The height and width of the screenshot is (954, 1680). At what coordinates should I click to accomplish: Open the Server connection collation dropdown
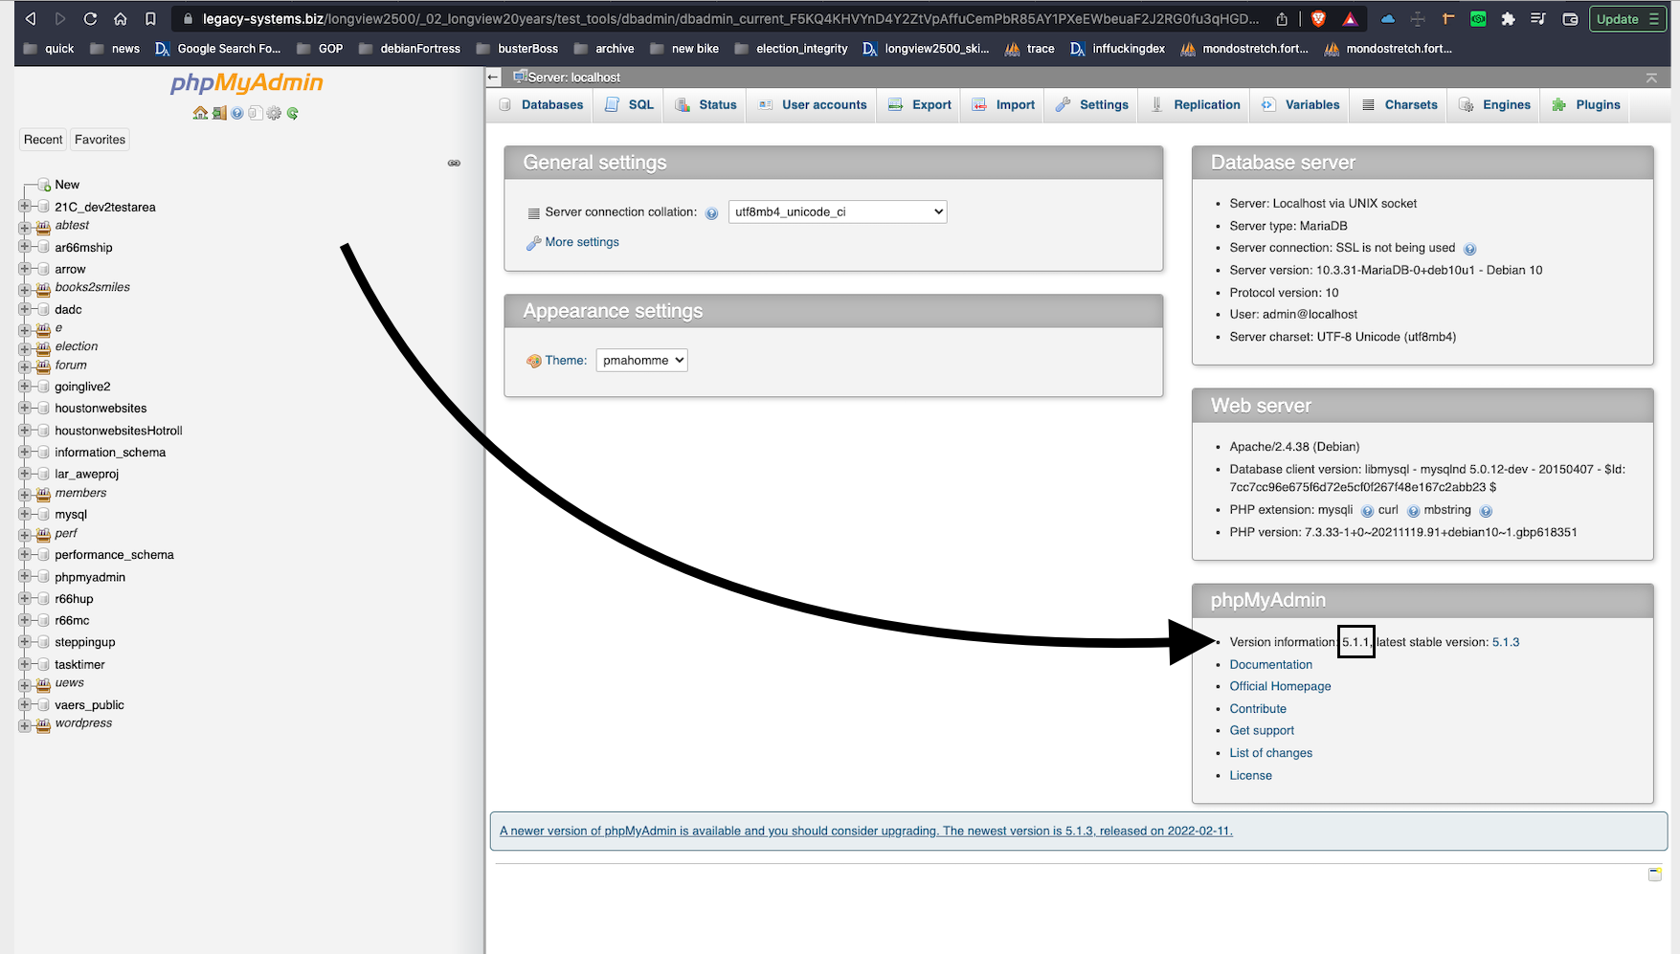pyautogui.click(x=837, y=211)
